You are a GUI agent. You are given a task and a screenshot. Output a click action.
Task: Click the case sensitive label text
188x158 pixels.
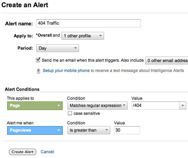[x=87, y=113]
